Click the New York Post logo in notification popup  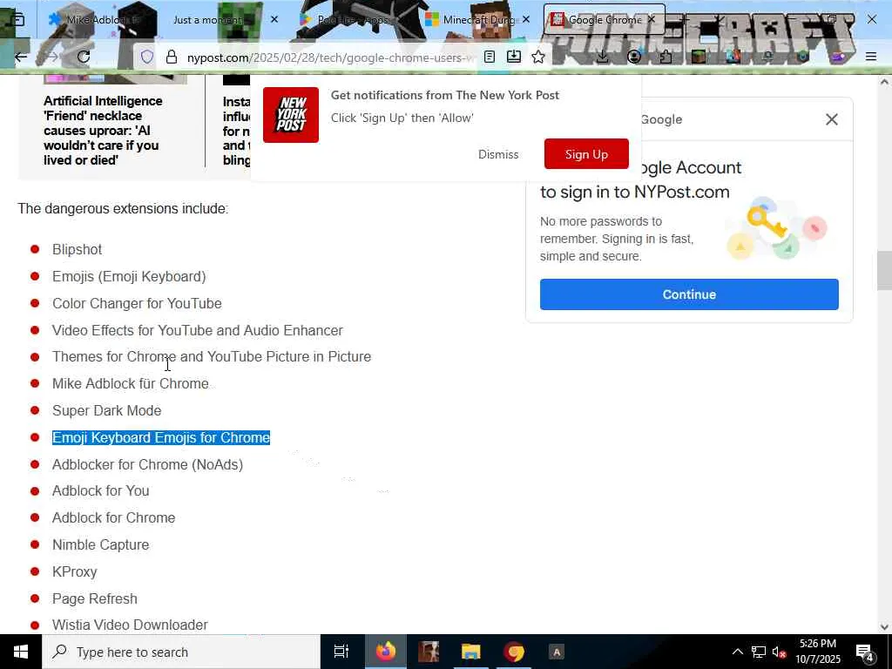click(291, 115)
